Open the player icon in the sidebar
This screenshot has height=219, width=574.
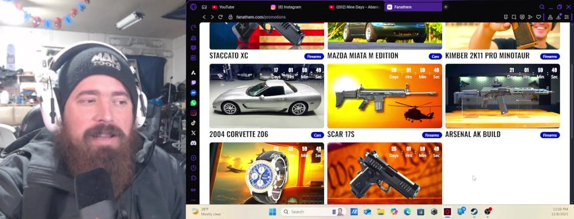[x=193, y=158]
